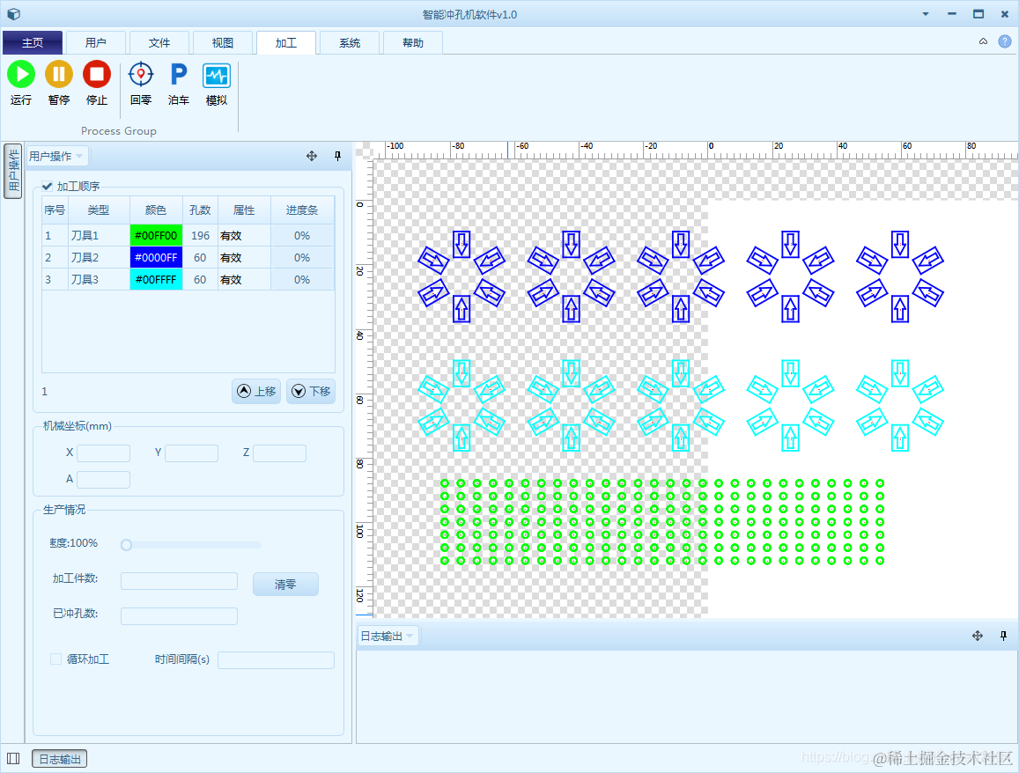Start processing with the green 运行 icon

[21, 75]
